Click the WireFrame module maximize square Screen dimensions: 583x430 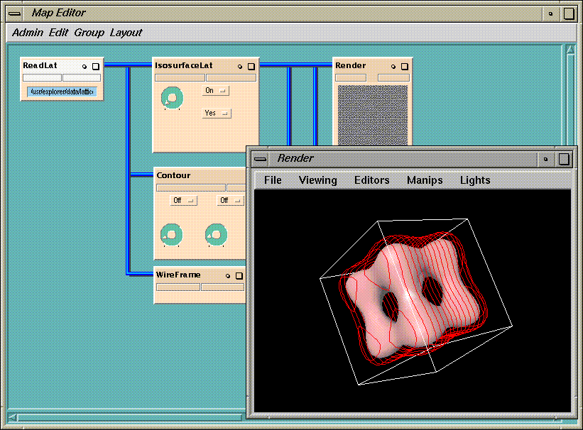pyautogui.click(x=239, y=275)
